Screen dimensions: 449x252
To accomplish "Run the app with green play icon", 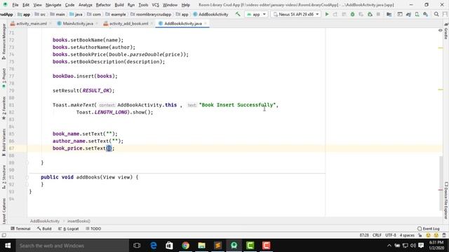I will pos(327,14).
